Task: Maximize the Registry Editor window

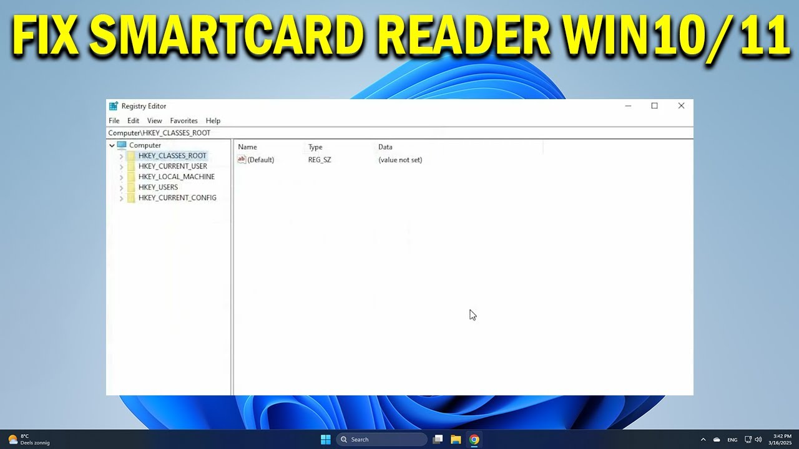Action: point(654,106)
